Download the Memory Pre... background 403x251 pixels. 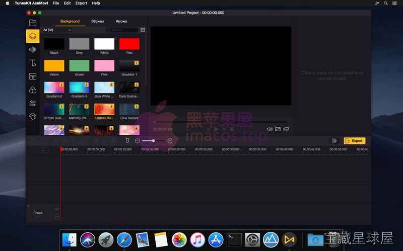point(86,106)
